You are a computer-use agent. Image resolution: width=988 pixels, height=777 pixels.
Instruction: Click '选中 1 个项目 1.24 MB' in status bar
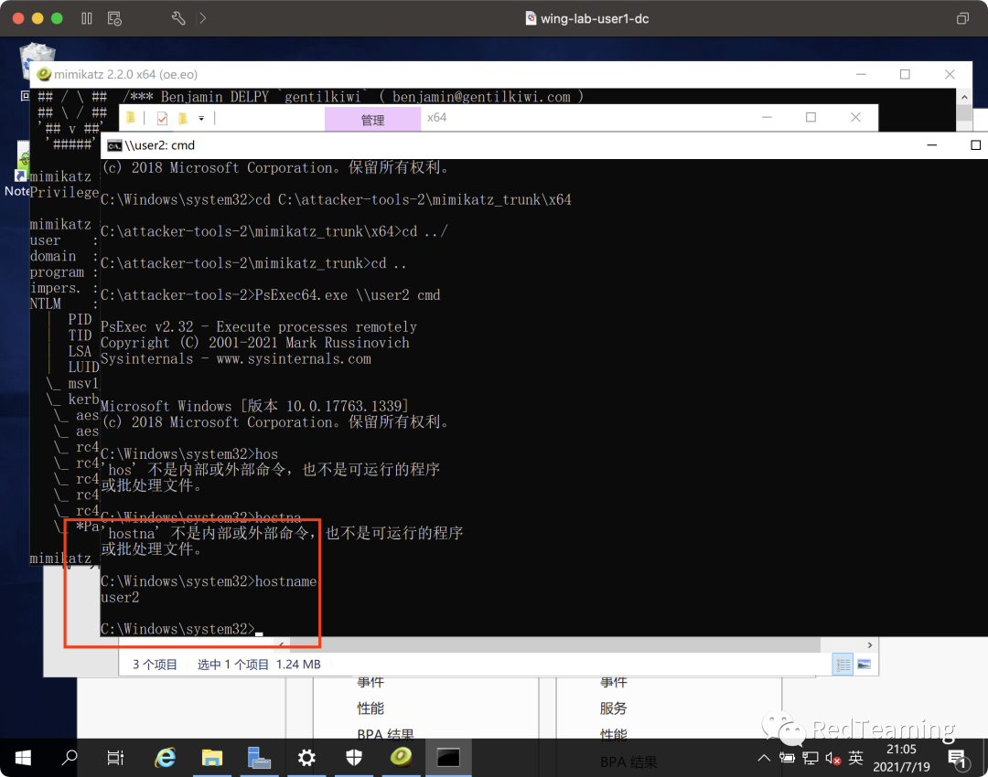point(259,665)
